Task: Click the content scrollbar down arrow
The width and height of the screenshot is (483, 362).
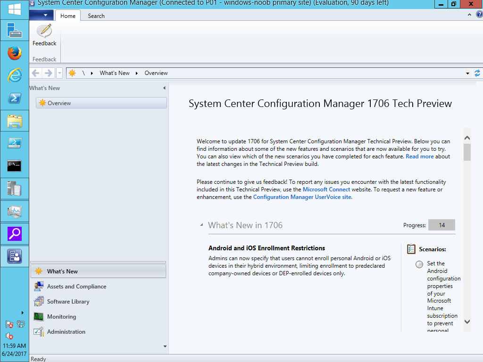Action: [467, 321]
